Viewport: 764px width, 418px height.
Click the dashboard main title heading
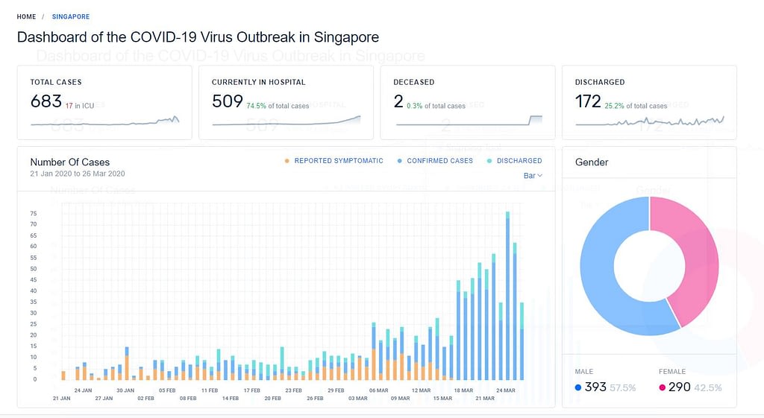198,37
